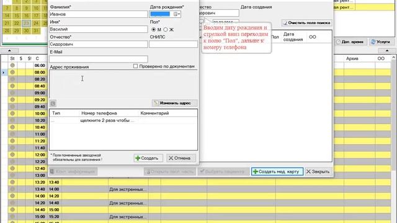Collapse the right panel with the up arrow
The image size is (397, 223).
click(387, 51)
